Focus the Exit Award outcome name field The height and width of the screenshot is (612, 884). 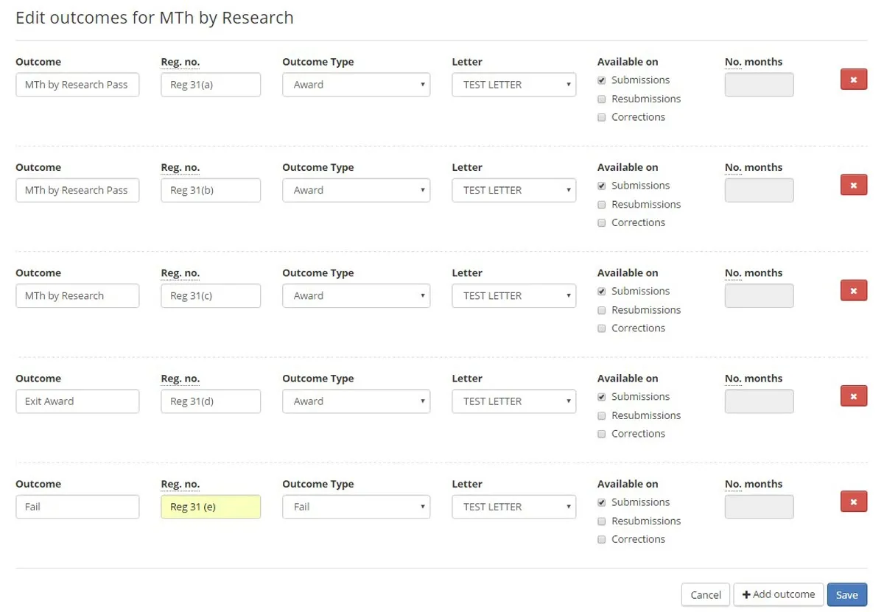point(77,401)
